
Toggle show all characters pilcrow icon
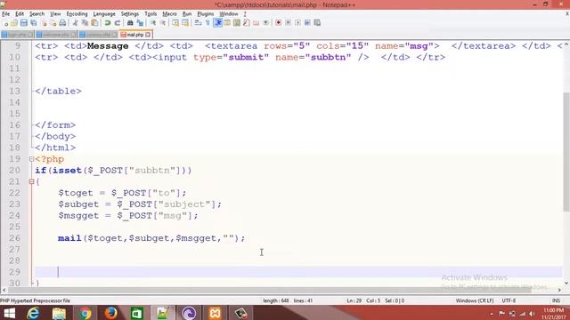pos(208,23)
